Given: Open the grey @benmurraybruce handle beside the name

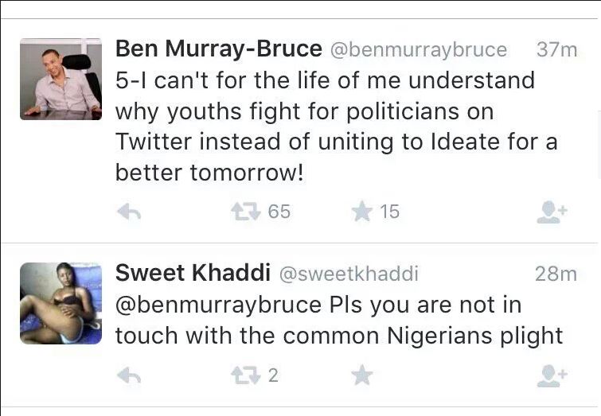Looking at the screenshot, I should pyautogui.click(x=418, y=50).
